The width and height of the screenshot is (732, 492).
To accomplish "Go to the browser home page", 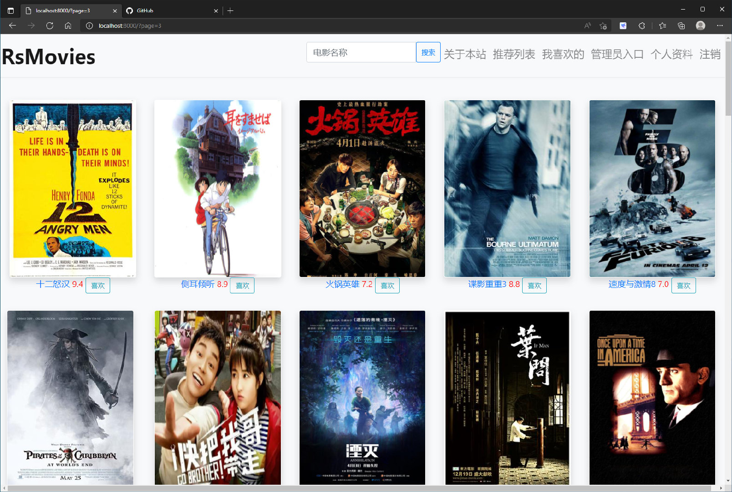I will click(x=68, y=26).
